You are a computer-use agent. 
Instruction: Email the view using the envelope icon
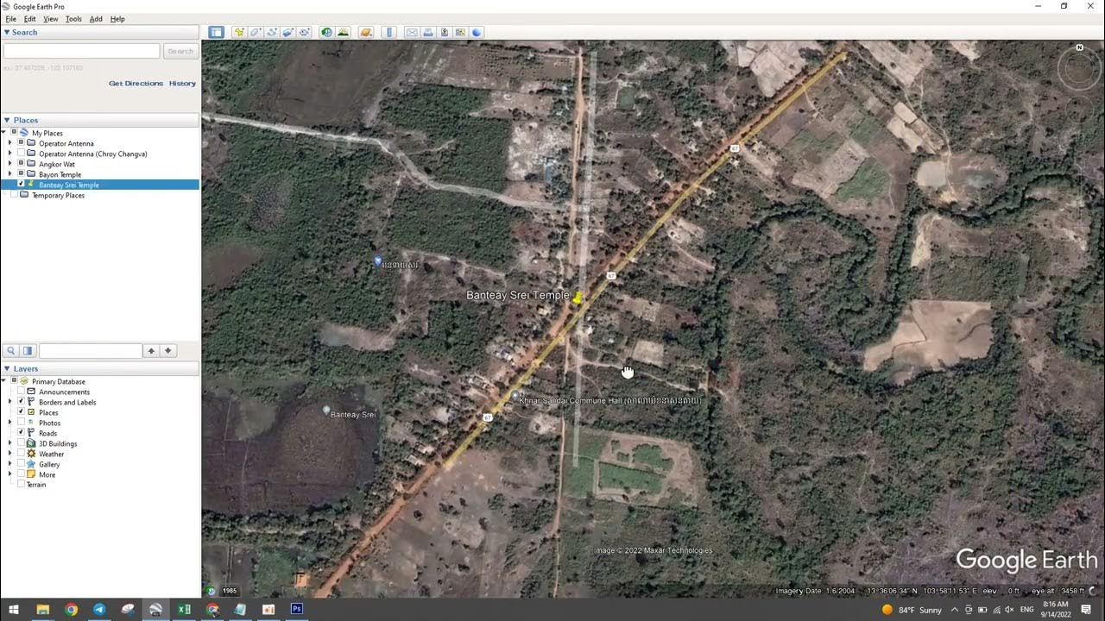tap(412, 32)
